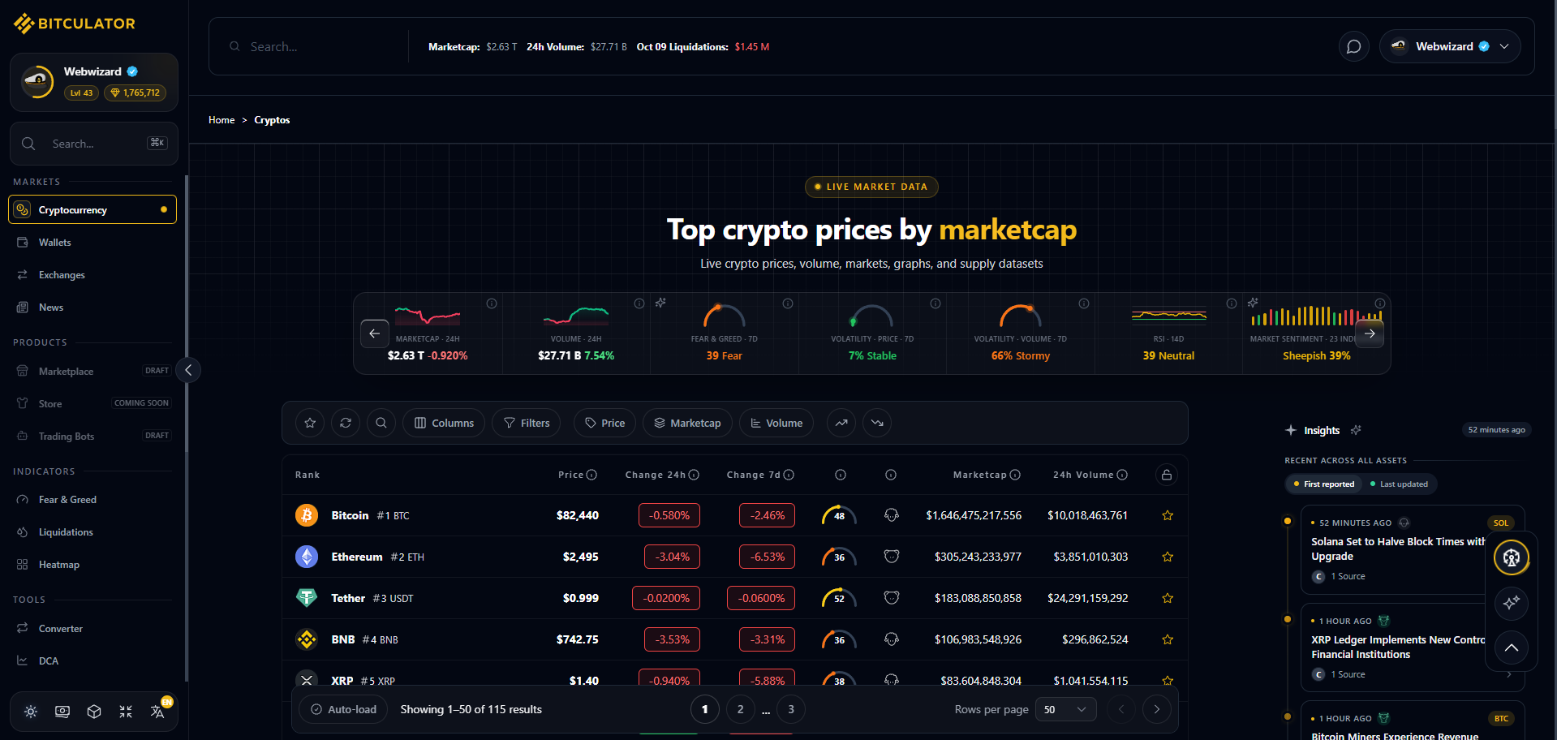The width and height of the screenshot is (1557, 740).
Task: Click the cube icon in sidebar footer
Action: pos(94,712)
